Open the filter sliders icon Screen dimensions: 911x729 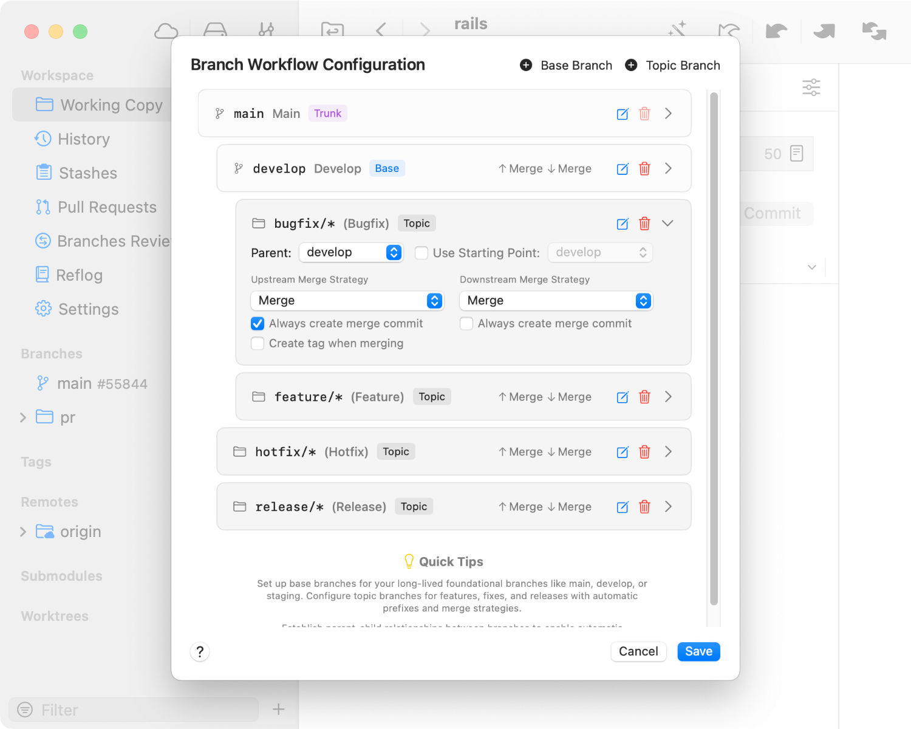(x=811, y=87)
